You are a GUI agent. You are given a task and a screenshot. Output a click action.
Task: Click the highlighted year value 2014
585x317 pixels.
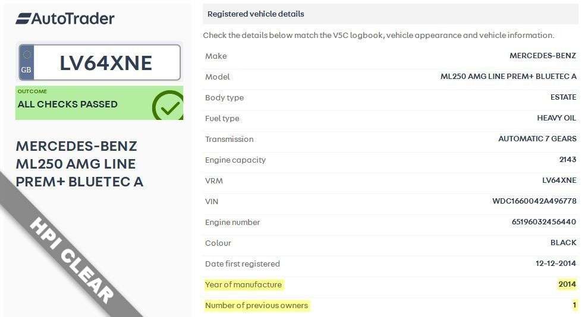pyautogui.click(x=567, y=284)
